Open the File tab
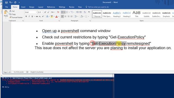The width and height of the screenshot is (174, 98). click(7, 7)
